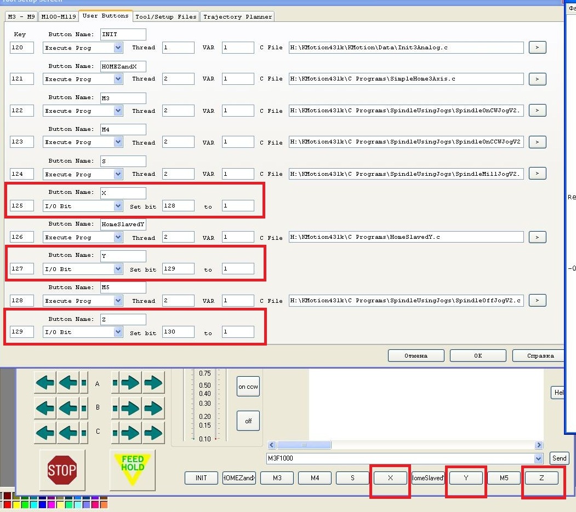Jog axis A slow right with inner arrow
The width and height of the screenshot is (576, 512).
pyautogui.click(x=130, y=383)
